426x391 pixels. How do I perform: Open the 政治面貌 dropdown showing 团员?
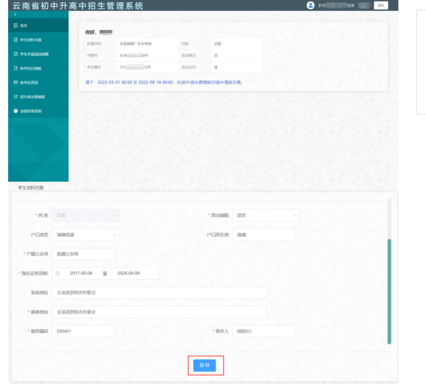click(x=266, y=215)
